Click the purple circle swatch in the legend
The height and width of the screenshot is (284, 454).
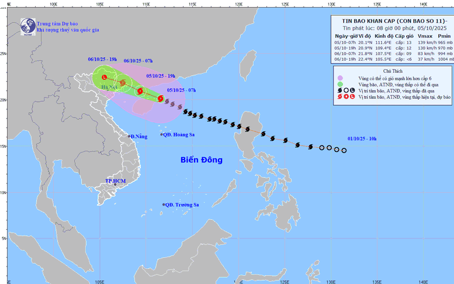[x=339, y=78]
